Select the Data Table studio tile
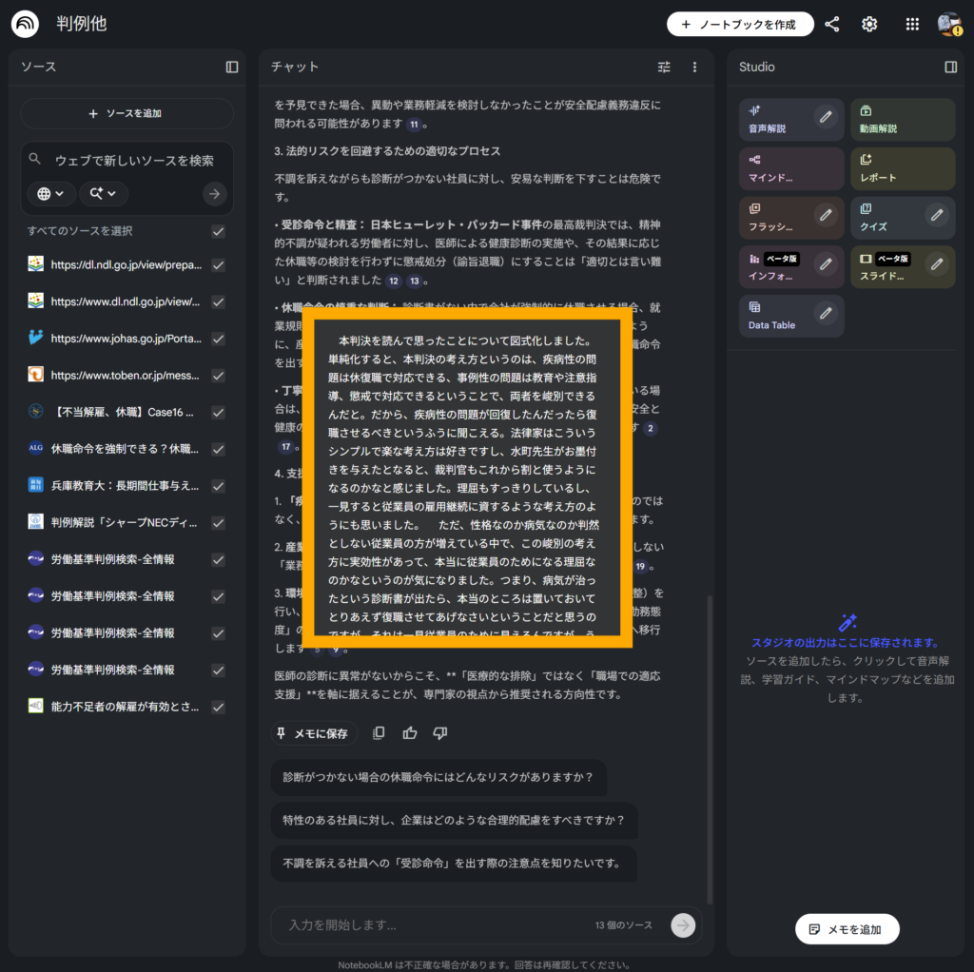The height and width of the screenshot is (972, 974). [775, 317]
